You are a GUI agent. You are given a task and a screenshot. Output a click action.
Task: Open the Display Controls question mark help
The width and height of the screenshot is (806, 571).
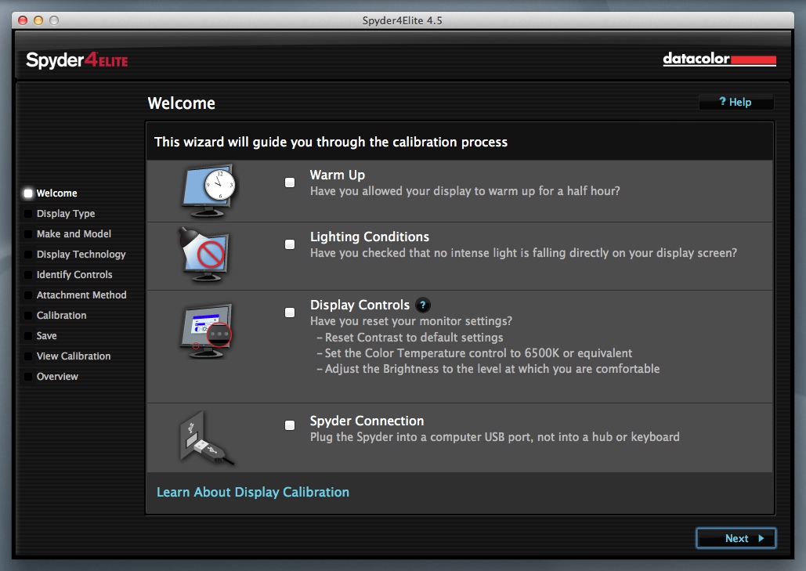pyautogui.click(x=423, y=305)
